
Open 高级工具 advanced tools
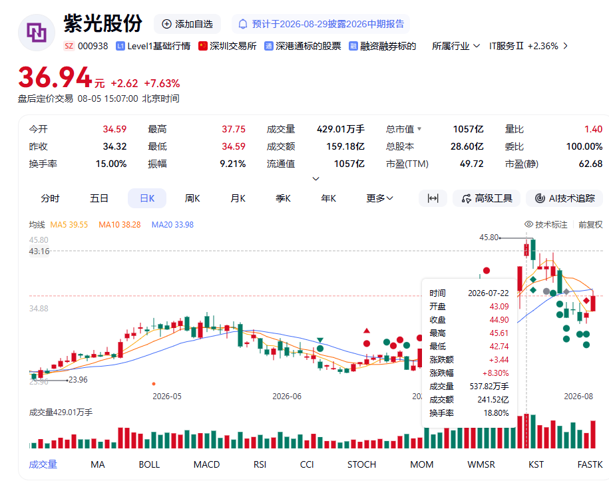[x=487, y=198]
